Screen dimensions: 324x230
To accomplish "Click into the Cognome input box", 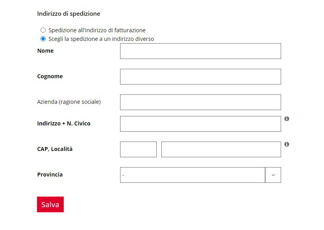I will [x=200, y=77].
